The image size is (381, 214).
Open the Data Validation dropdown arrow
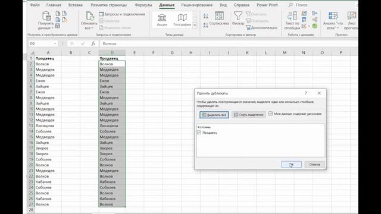click(309, 26)
